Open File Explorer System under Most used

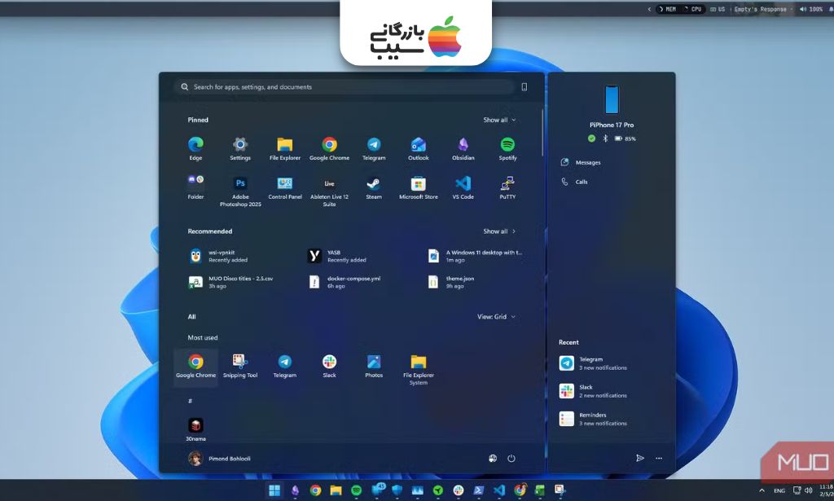pos(419,370)
